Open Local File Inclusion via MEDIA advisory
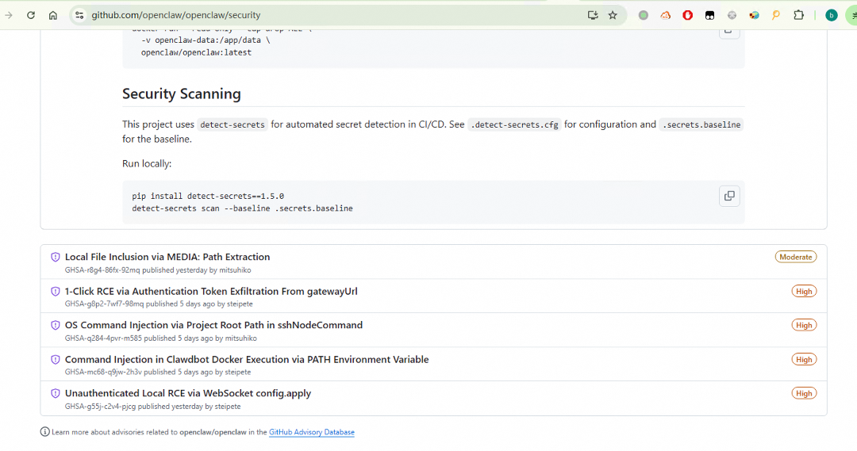This screenshot has height=451, width=857. point(167,257)
